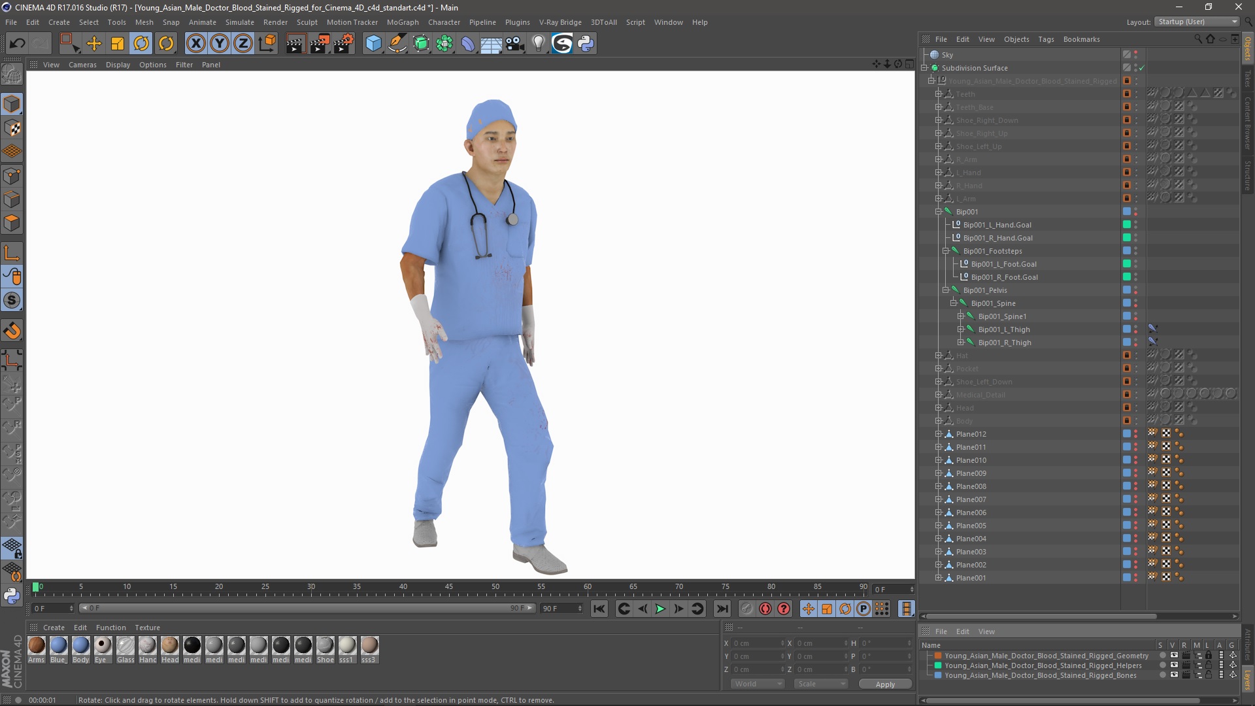Open Layout Startup (User) dropdown

(1197, 22)
